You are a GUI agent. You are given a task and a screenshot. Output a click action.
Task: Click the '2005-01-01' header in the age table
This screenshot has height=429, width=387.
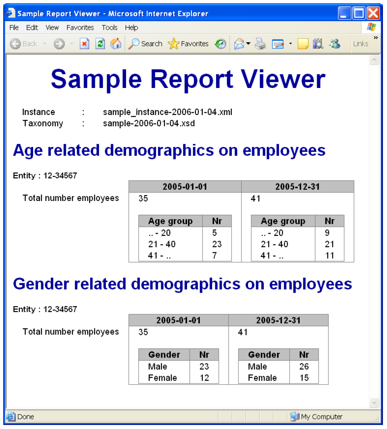(185, 186)
